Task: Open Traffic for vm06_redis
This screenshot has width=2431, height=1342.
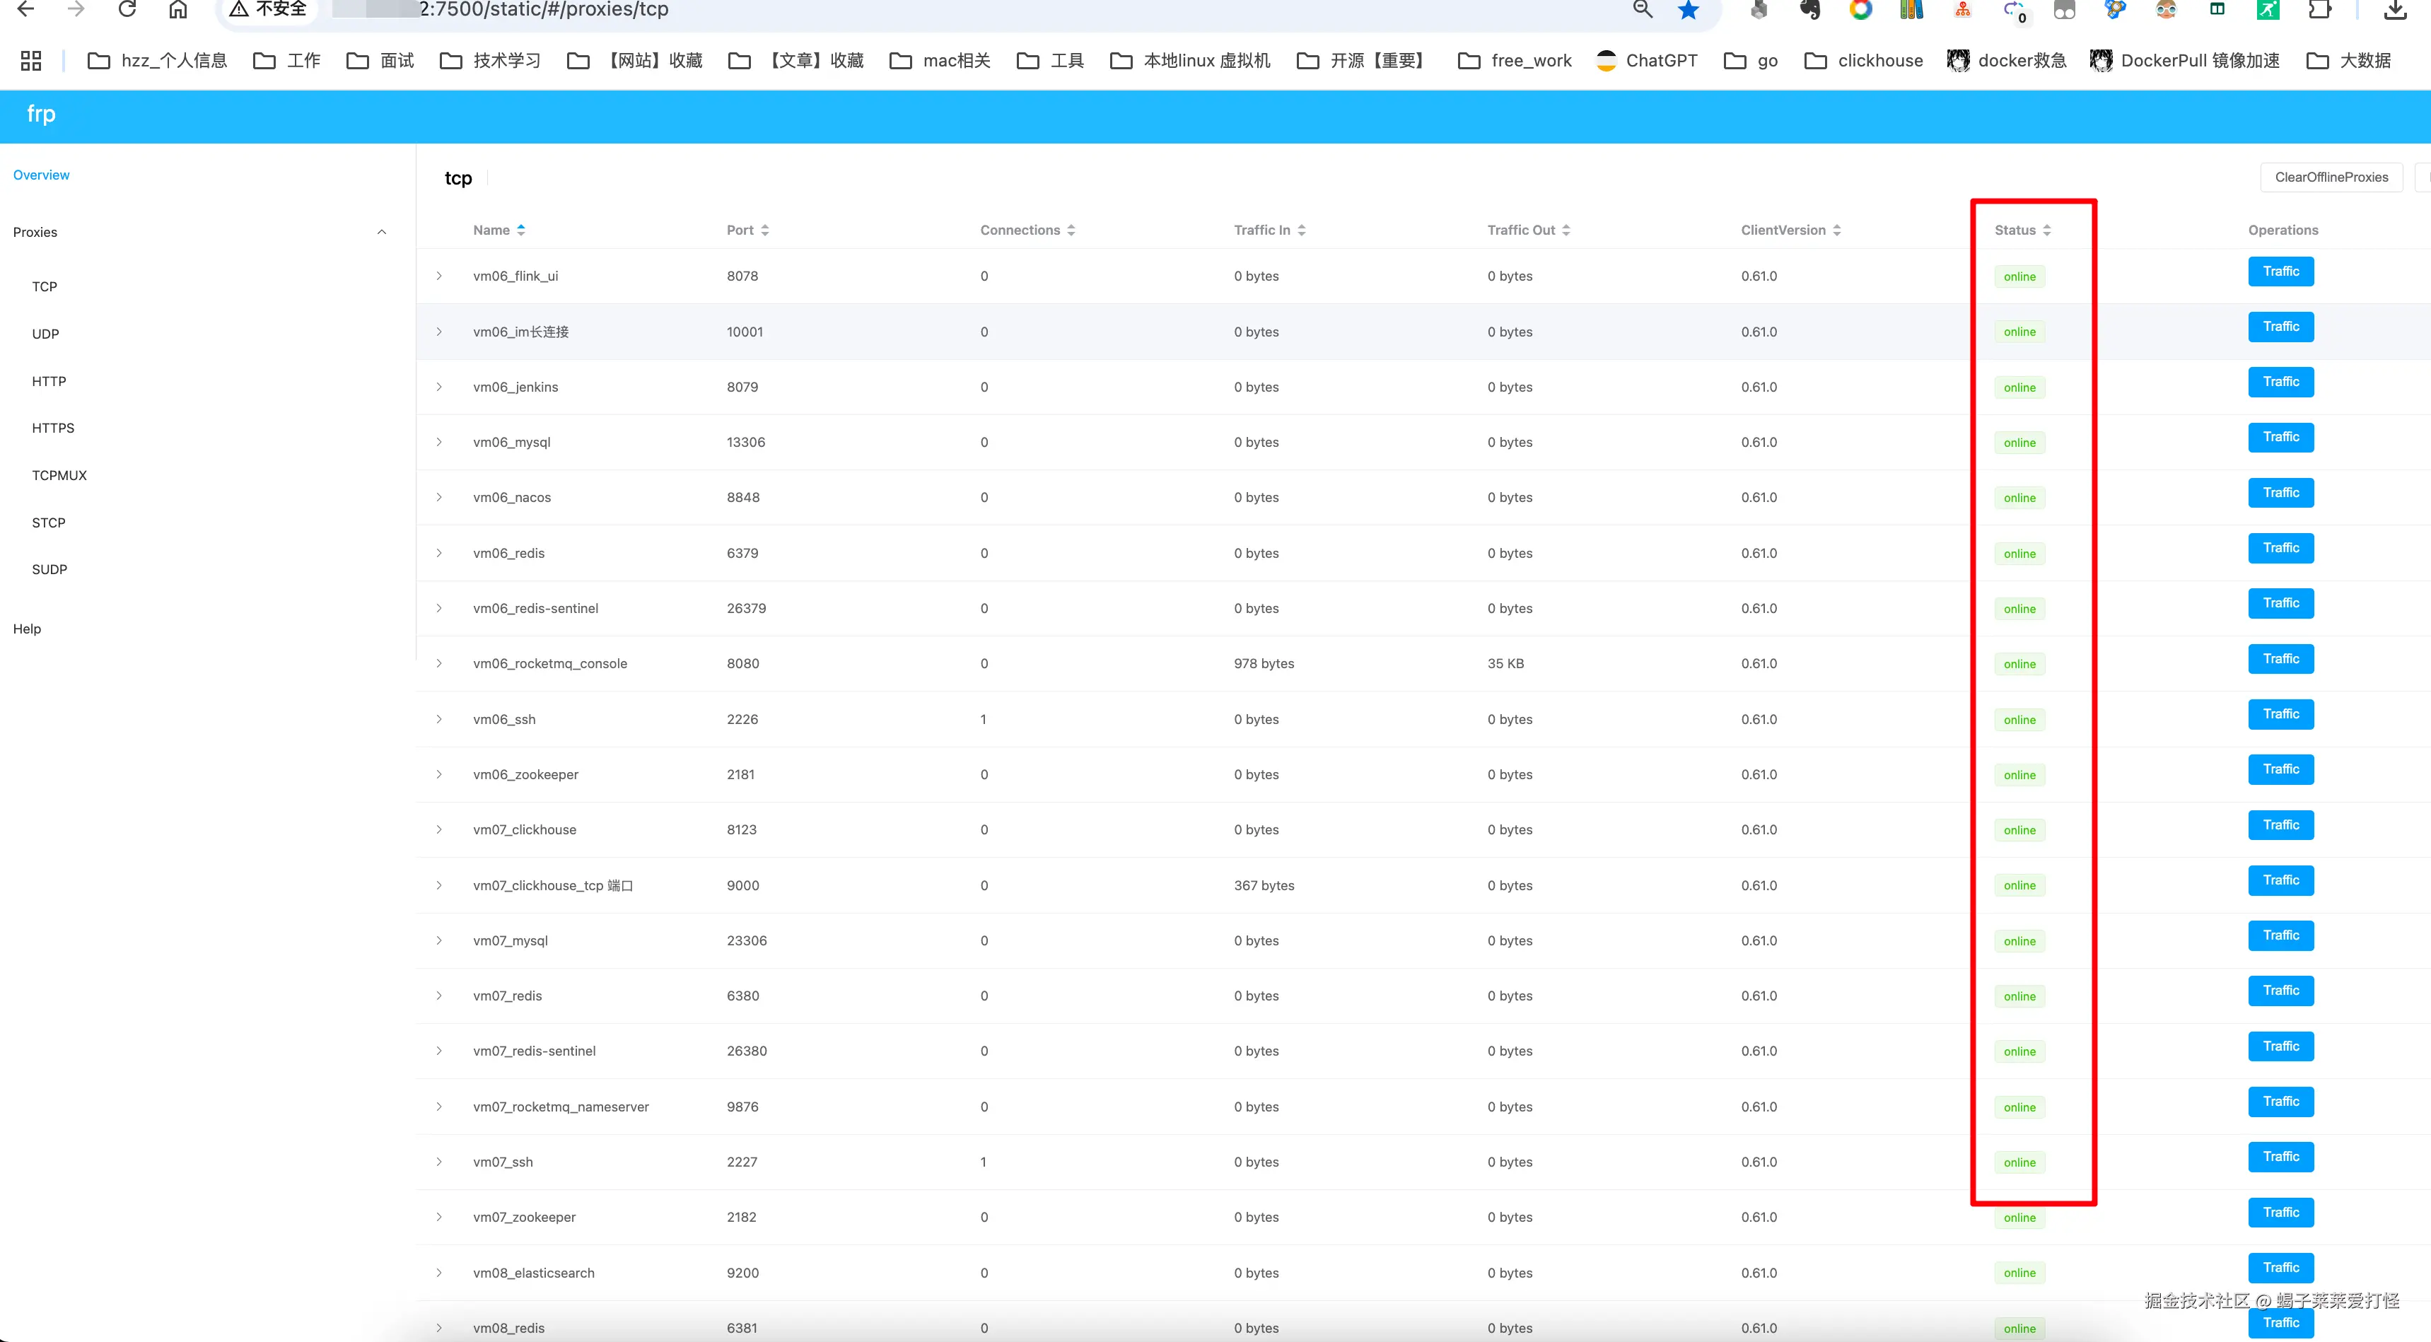Action: 2280,548
